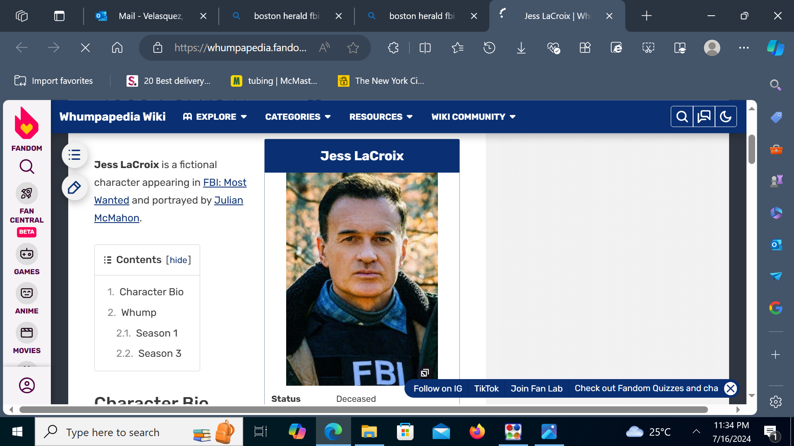Screen dimensions: 794x446
Task: Toggle split screen view
Action: [425, 48]
